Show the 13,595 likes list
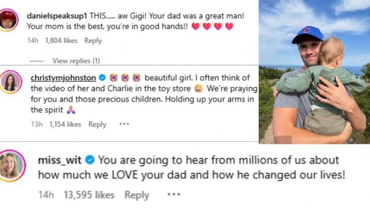370x211 pixels. coord(89,195)
